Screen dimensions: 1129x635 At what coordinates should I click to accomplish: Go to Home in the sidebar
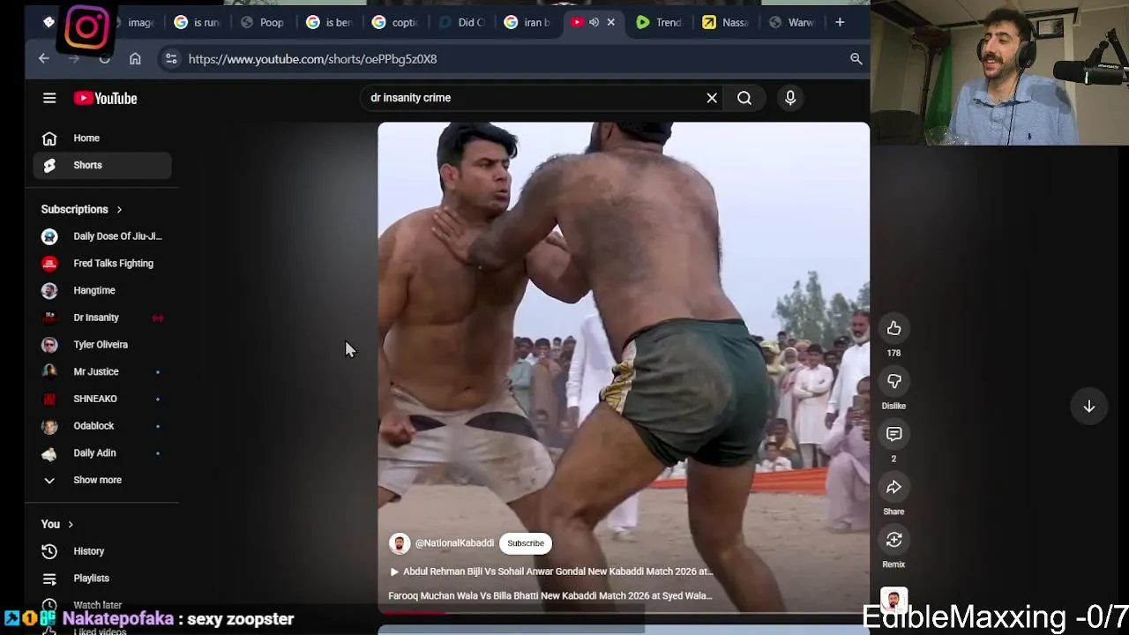point(102,138)
